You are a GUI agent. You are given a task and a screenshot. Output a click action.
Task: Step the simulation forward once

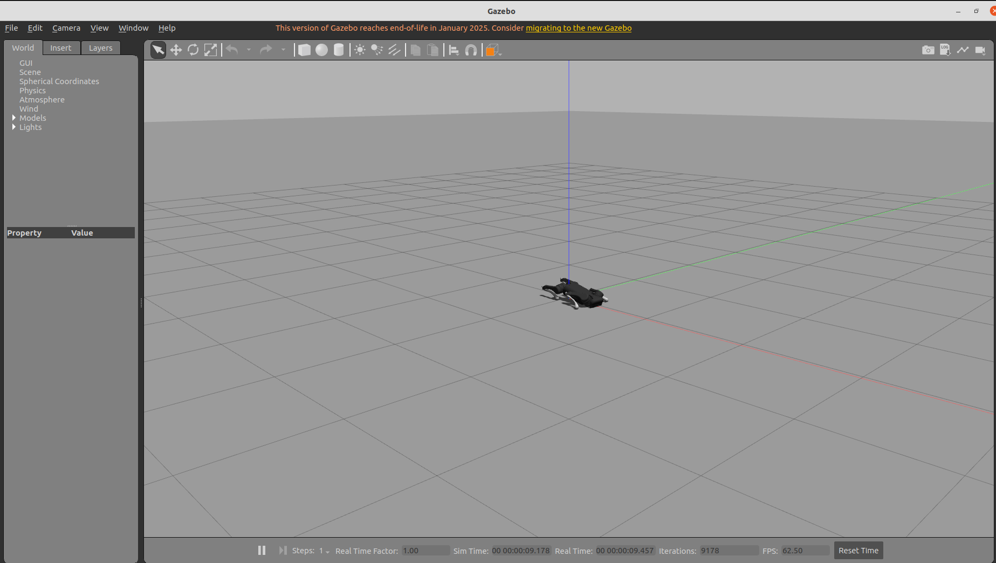point(283,550)
